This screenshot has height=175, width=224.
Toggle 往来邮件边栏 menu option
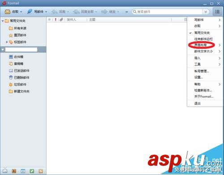click(205, 39)
